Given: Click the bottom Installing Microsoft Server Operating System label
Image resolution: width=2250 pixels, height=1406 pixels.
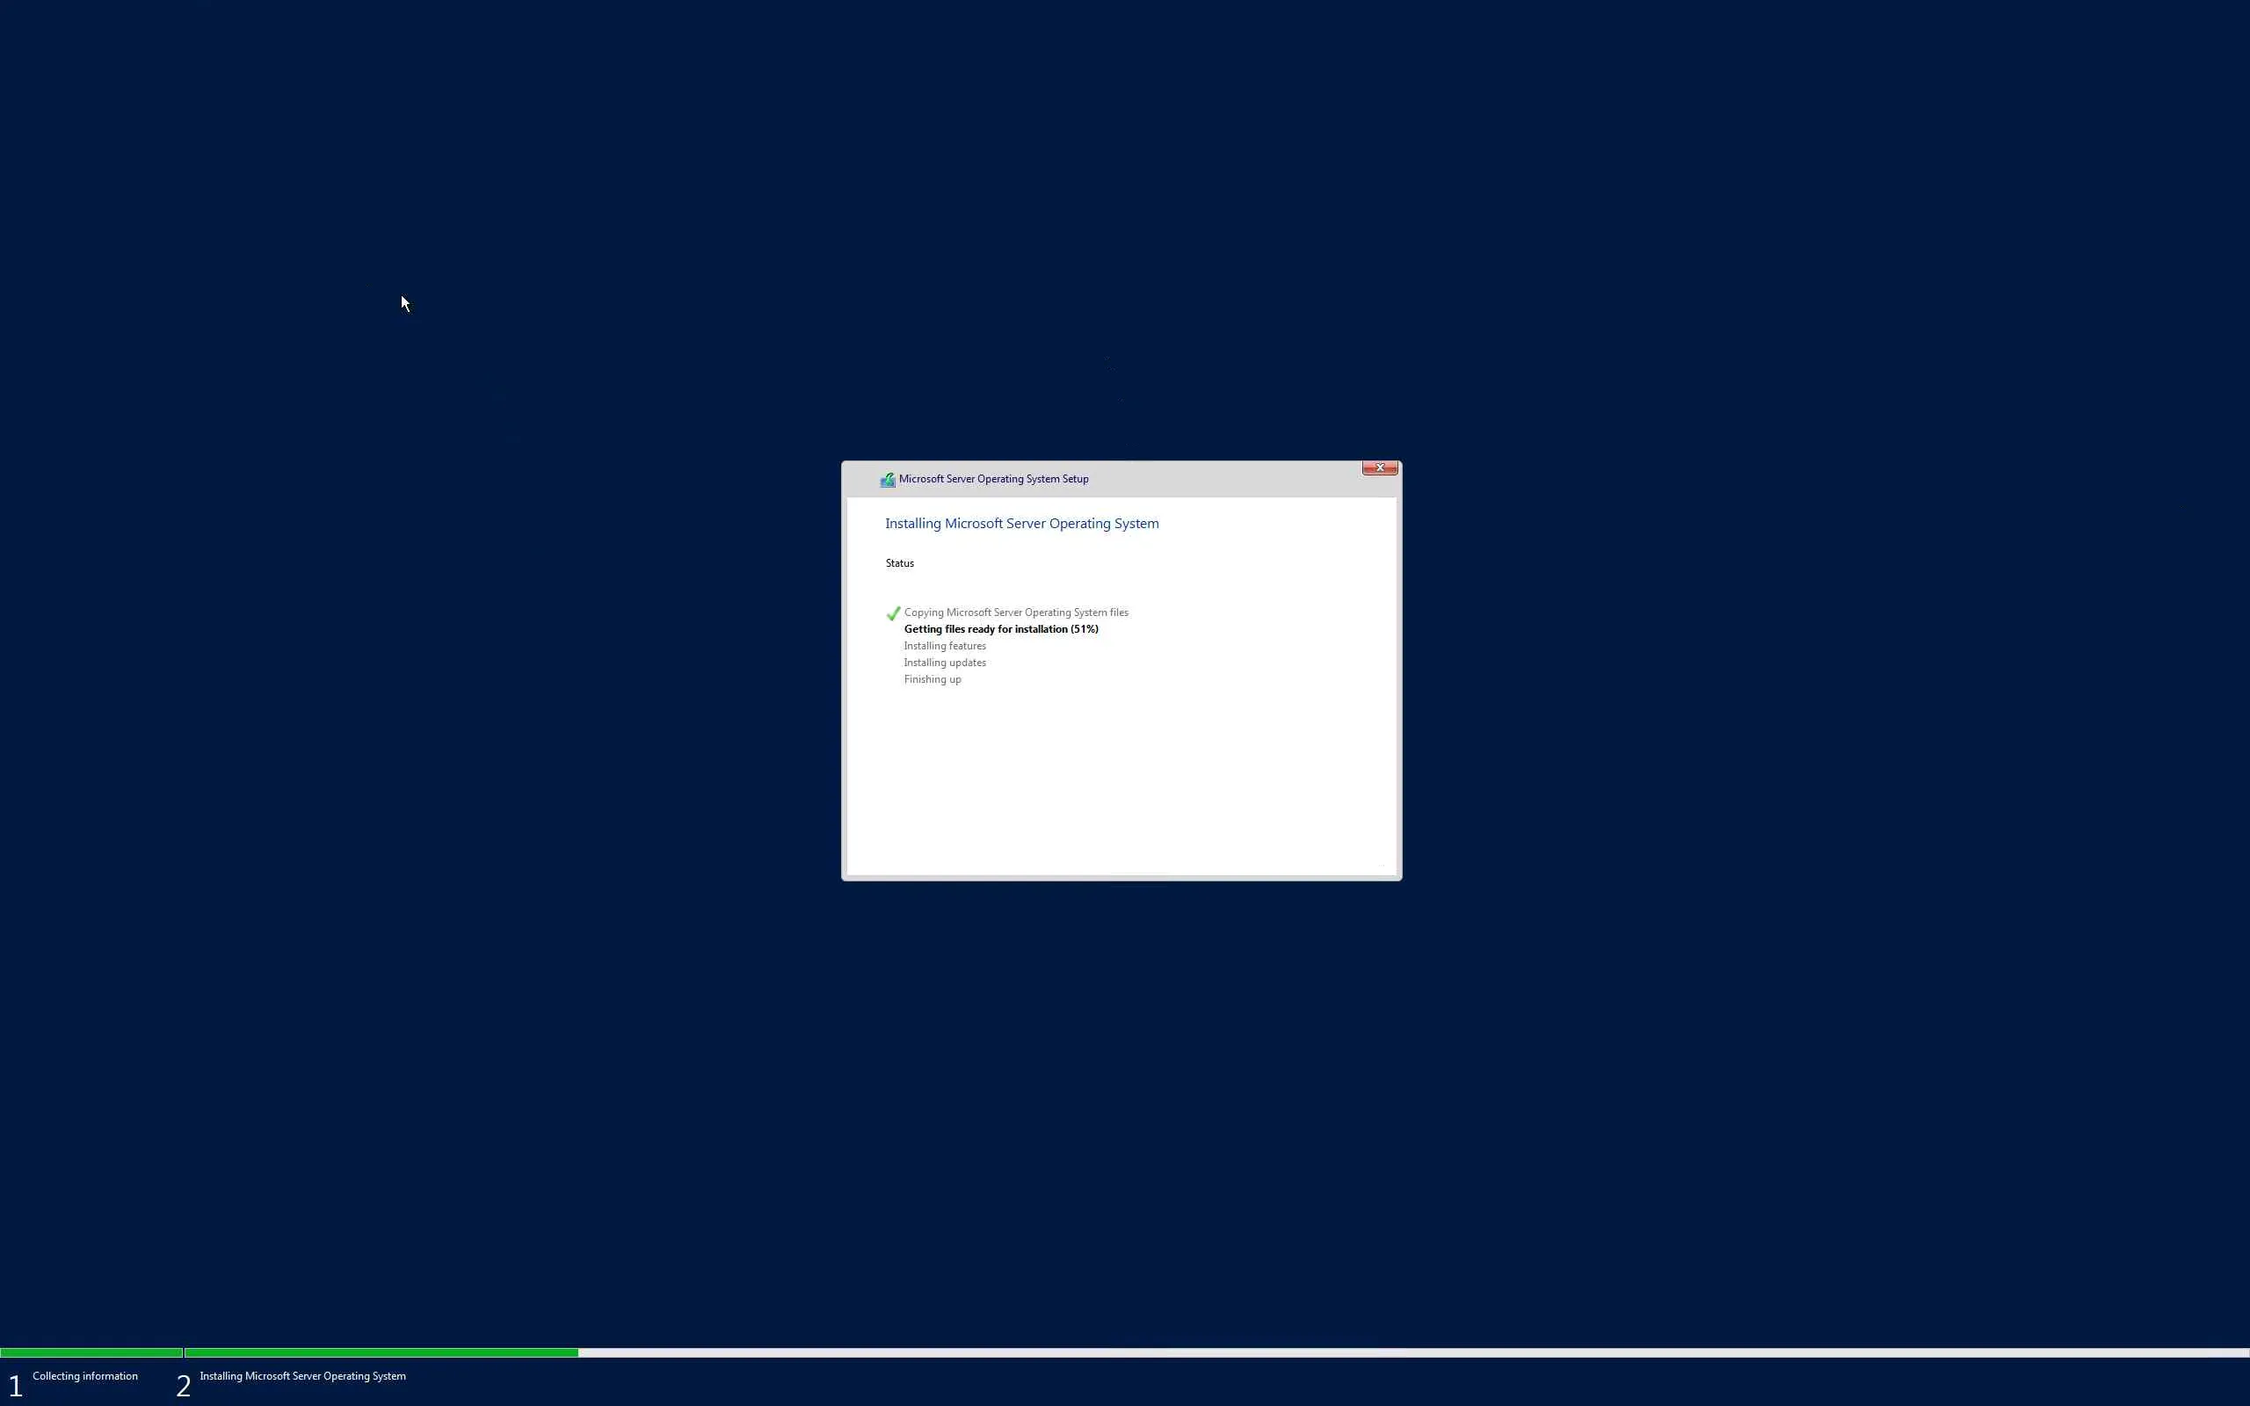Looking at the screenshot, I should (302, 1376).
